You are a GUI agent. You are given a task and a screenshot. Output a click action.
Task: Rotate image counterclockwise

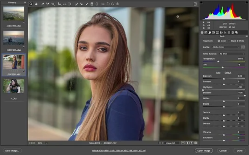point(108,4)
